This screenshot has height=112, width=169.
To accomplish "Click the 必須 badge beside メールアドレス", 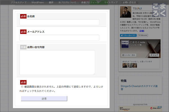I will point(23,32).
